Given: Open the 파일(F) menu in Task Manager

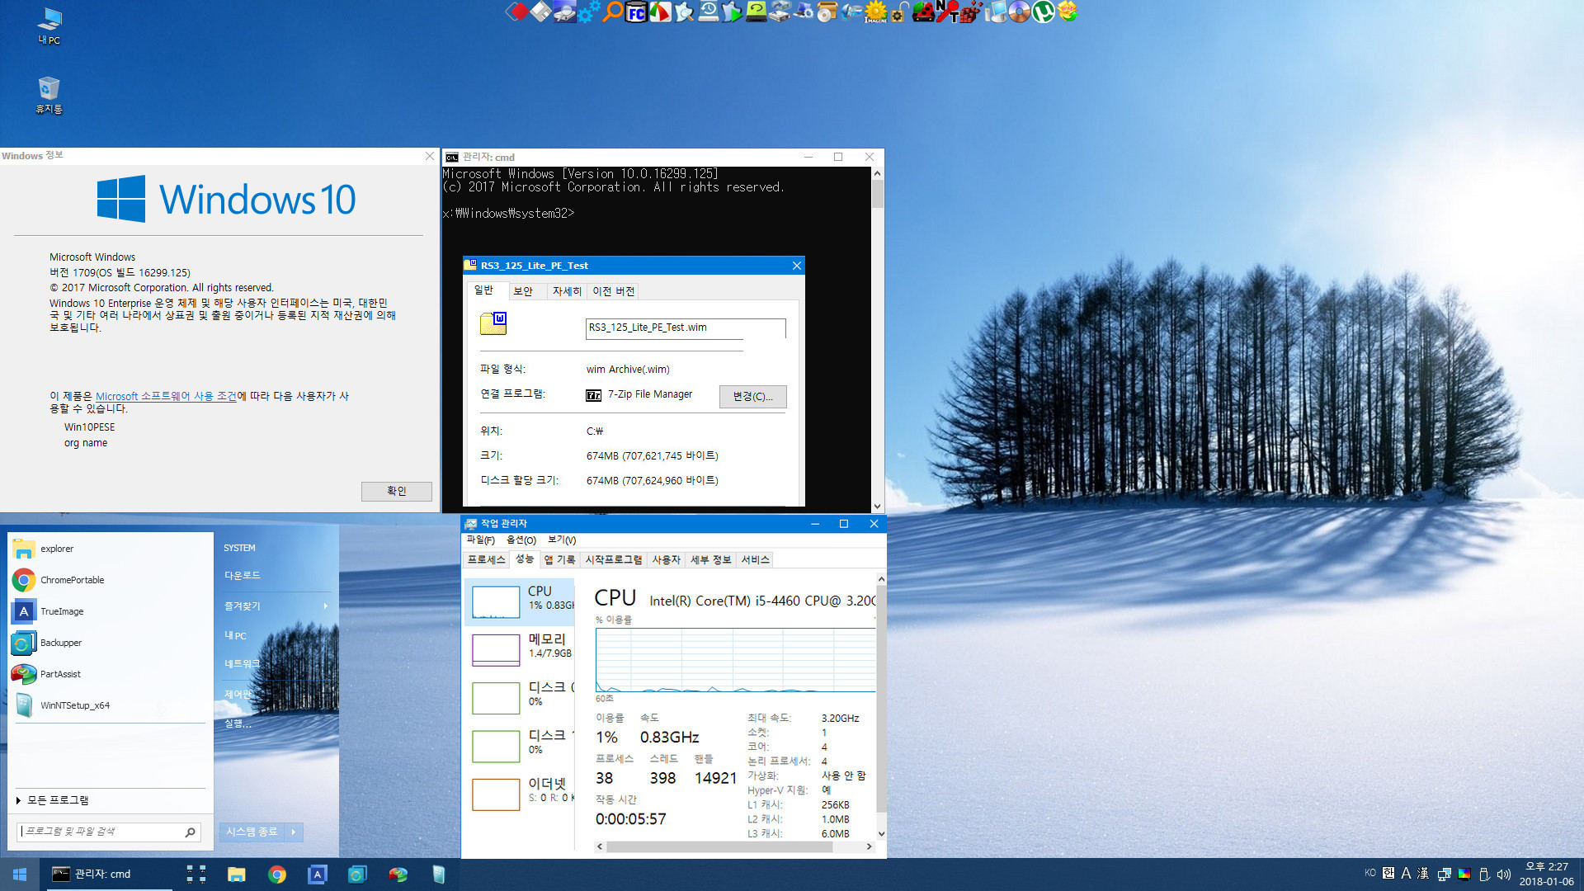Looking at the screenshot, I should (x=481, y=540).
